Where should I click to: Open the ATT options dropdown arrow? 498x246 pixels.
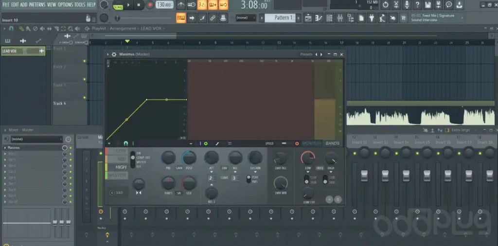(212, 172)
